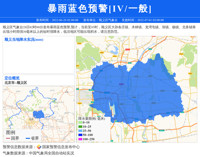Select the 25~50 light blue legend swatch
Screen dimensions: 200x157
[80, 131]
